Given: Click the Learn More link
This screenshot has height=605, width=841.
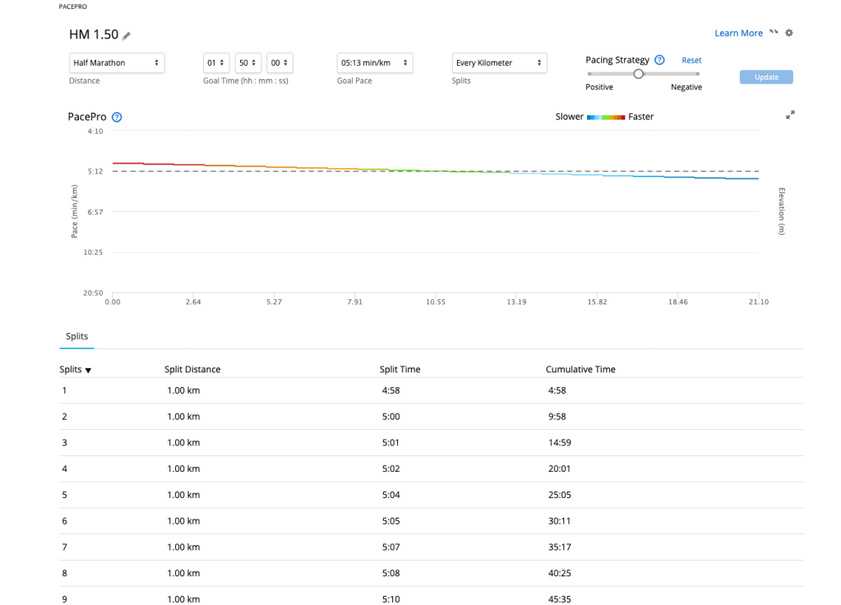Looking at the screenshot, I should [x=738, y=33].
